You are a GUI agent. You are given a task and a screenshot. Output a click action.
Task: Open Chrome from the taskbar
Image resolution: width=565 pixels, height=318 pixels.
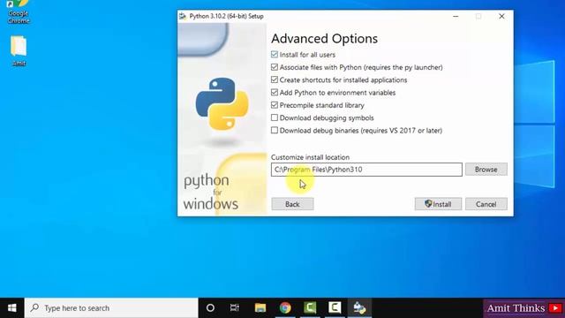click(x=285, y=308)
